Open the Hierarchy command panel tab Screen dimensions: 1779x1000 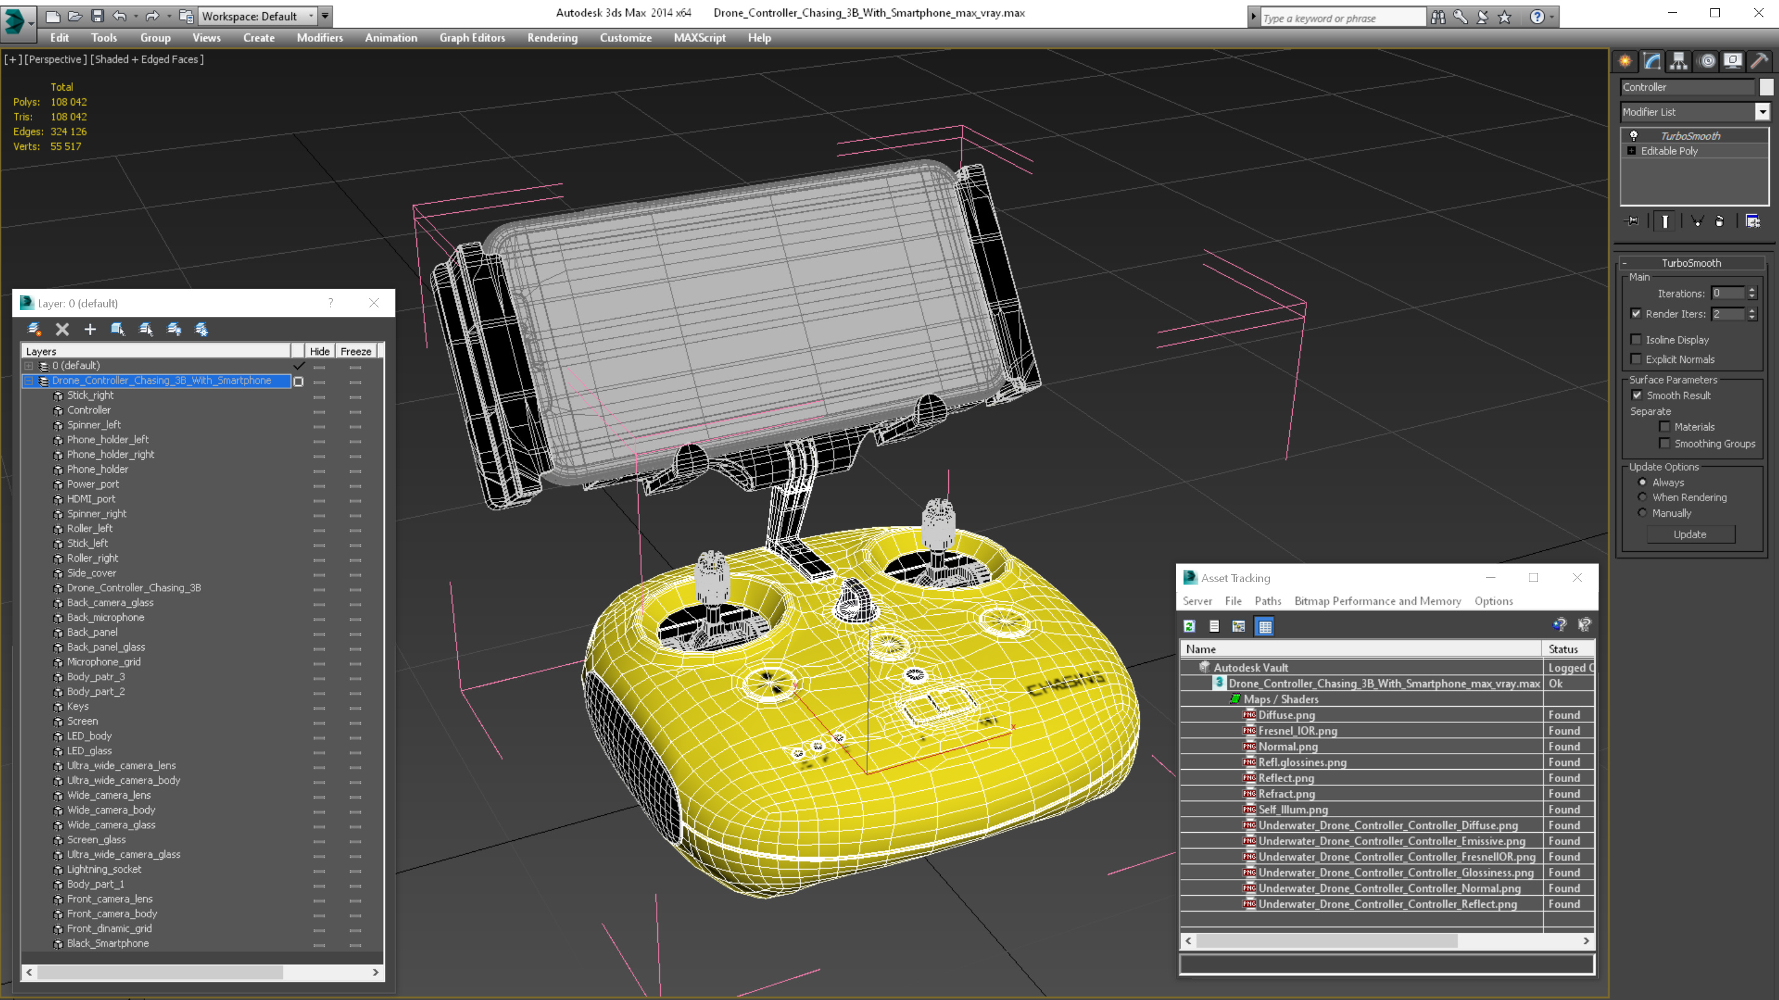[x=1678, y=62]
